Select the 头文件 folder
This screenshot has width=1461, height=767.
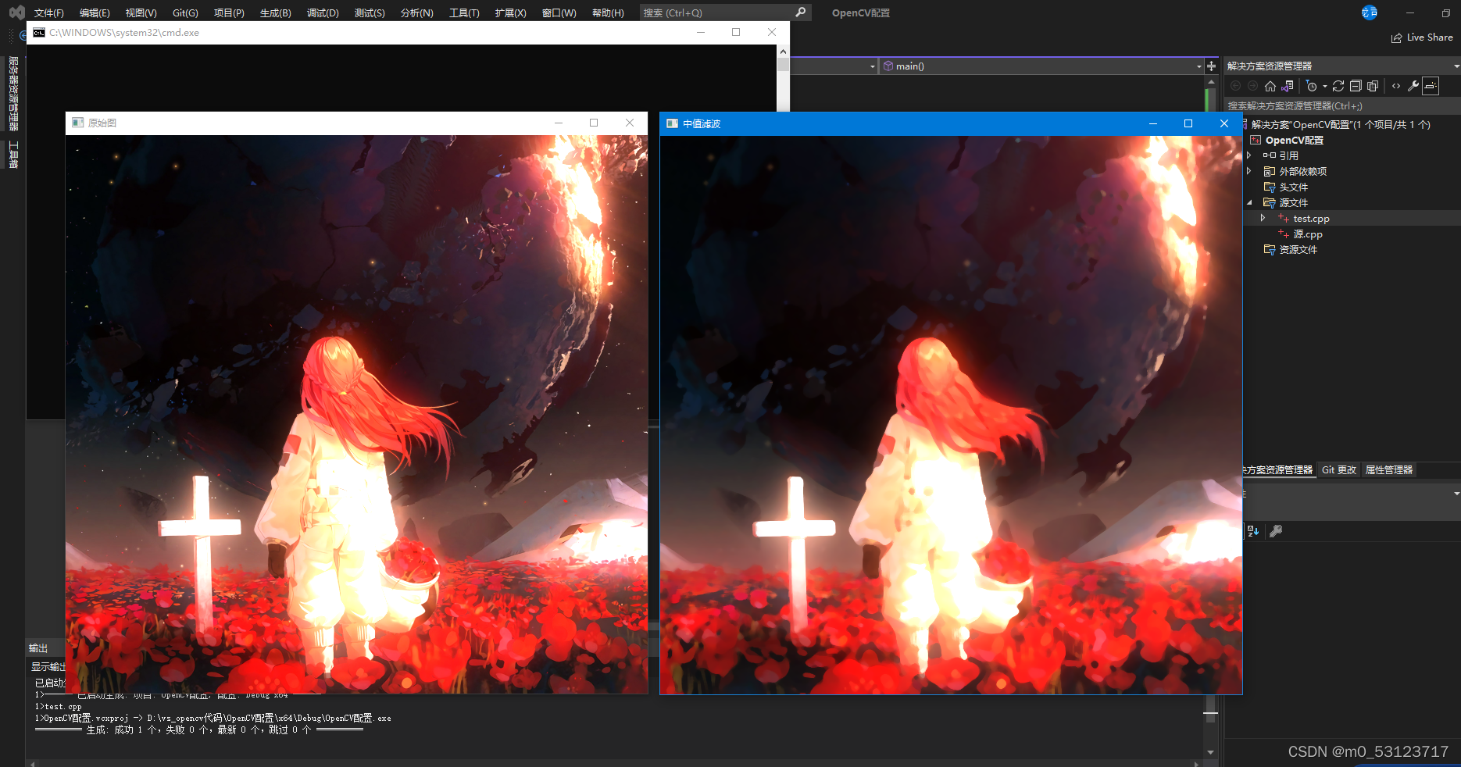click(1293, 187)
